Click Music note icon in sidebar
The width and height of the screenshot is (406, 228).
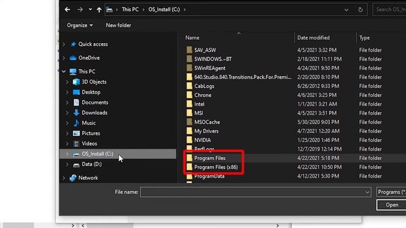(x=76, y=123)
